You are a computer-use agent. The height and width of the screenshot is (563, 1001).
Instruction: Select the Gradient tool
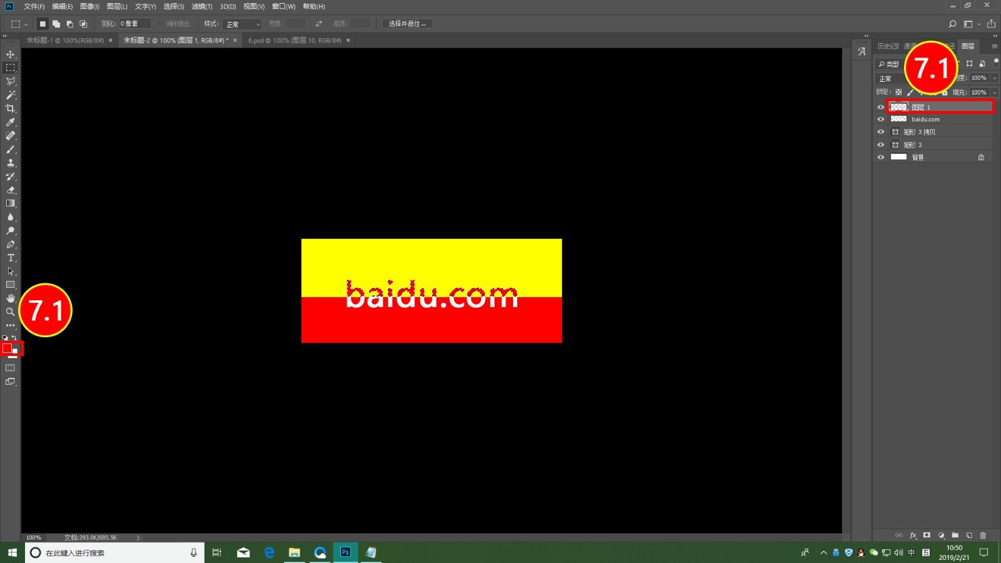[11, 203]
